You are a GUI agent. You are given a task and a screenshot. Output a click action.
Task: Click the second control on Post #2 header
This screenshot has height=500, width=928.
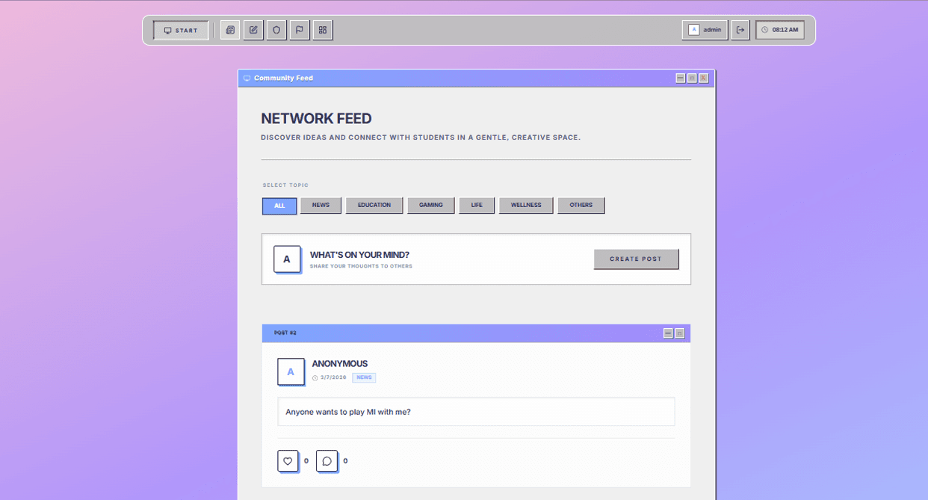(680, 333)
